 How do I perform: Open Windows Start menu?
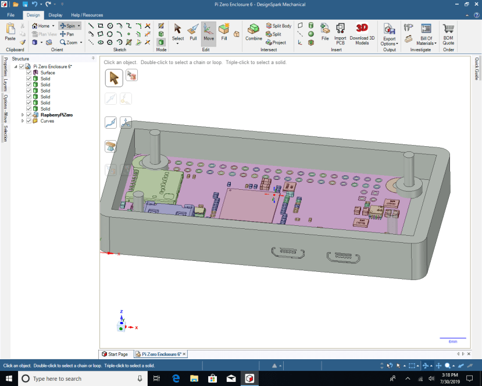tap(9, 378)
